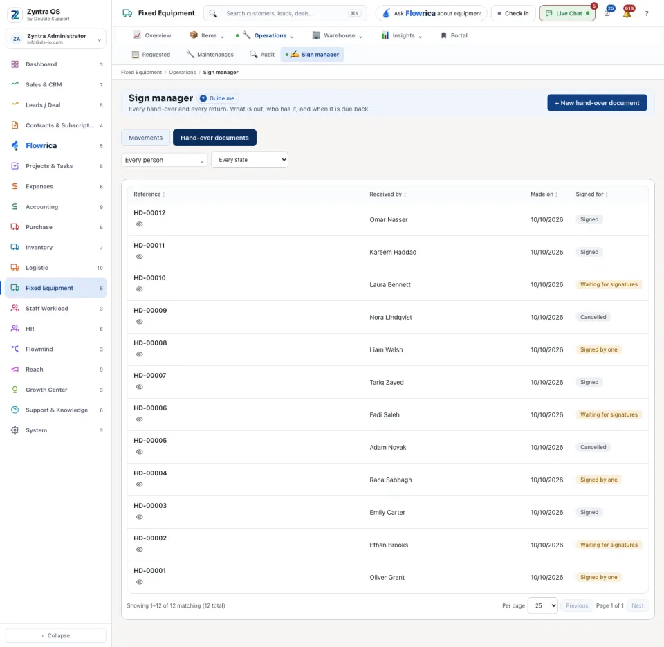Image resolution: width=664 pixels, height=647 pixels.
Task: Open Flowrica in sidebar
Action: [x=55, y=146]
